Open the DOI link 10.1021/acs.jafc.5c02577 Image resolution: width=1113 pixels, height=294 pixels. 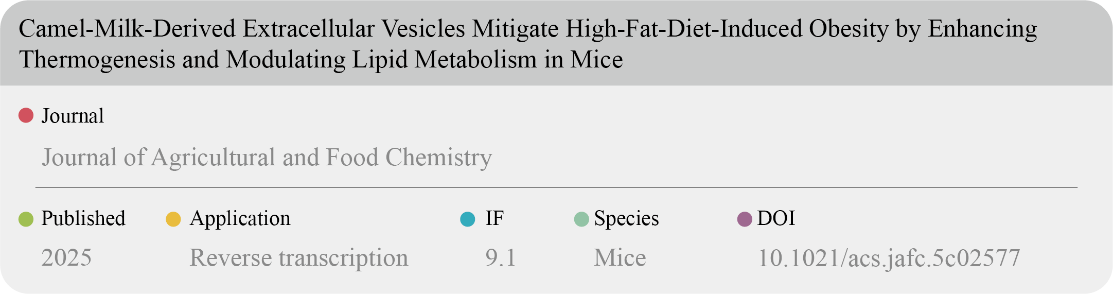889,258
